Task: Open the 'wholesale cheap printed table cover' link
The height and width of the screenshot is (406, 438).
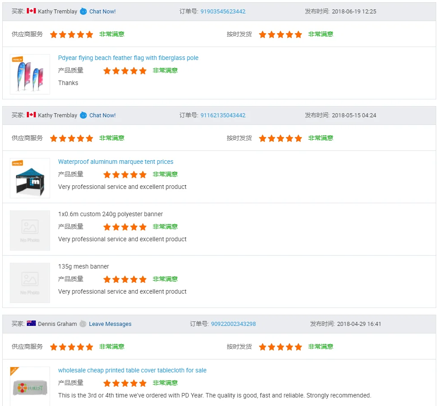Action: pos(132,371)
